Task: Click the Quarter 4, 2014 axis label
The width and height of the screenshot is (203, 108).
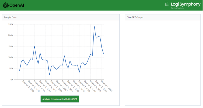Action: pyautogui.click(x=45, y=86)
